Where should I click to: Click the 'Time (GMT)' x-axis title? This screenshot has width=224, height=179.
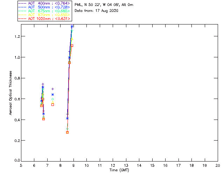pyautogui.click(x=119, y=170)
